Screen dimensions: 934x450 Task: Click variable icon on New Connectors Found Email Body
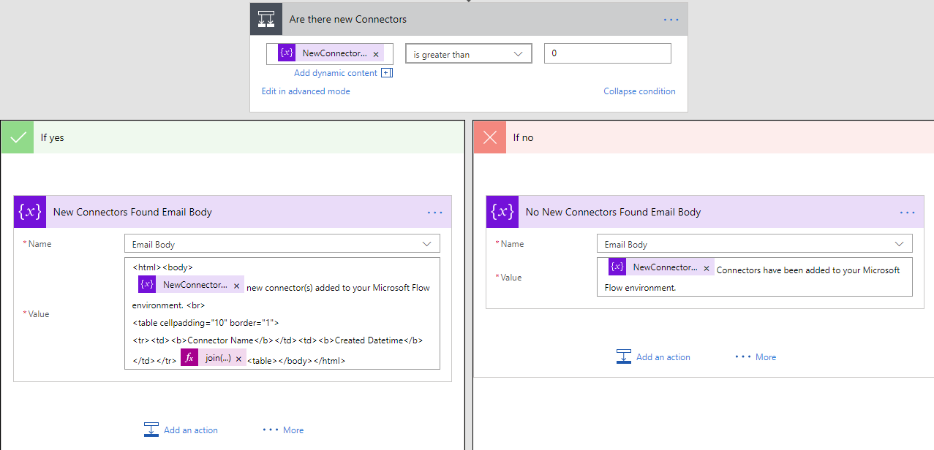point(30,212)
